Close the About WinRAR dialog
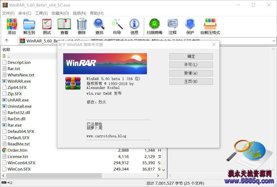The width and height of the screenshot is (277, 187). tap(214, 44)
